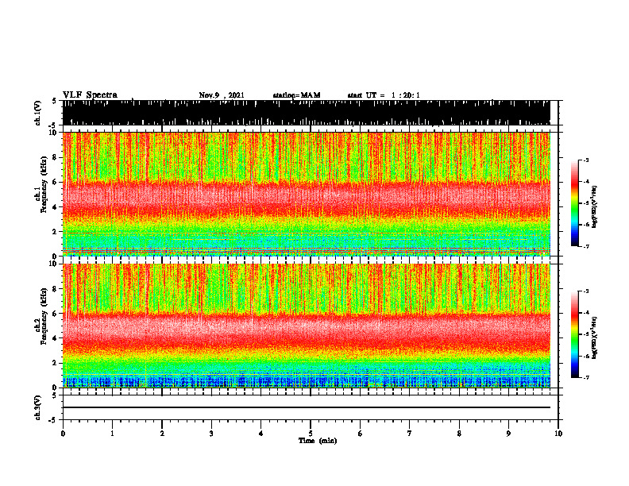This screenshot has height=486, width=629.
Task: Select the date "Nov.9 , 2021"
Action: point(222,95)
